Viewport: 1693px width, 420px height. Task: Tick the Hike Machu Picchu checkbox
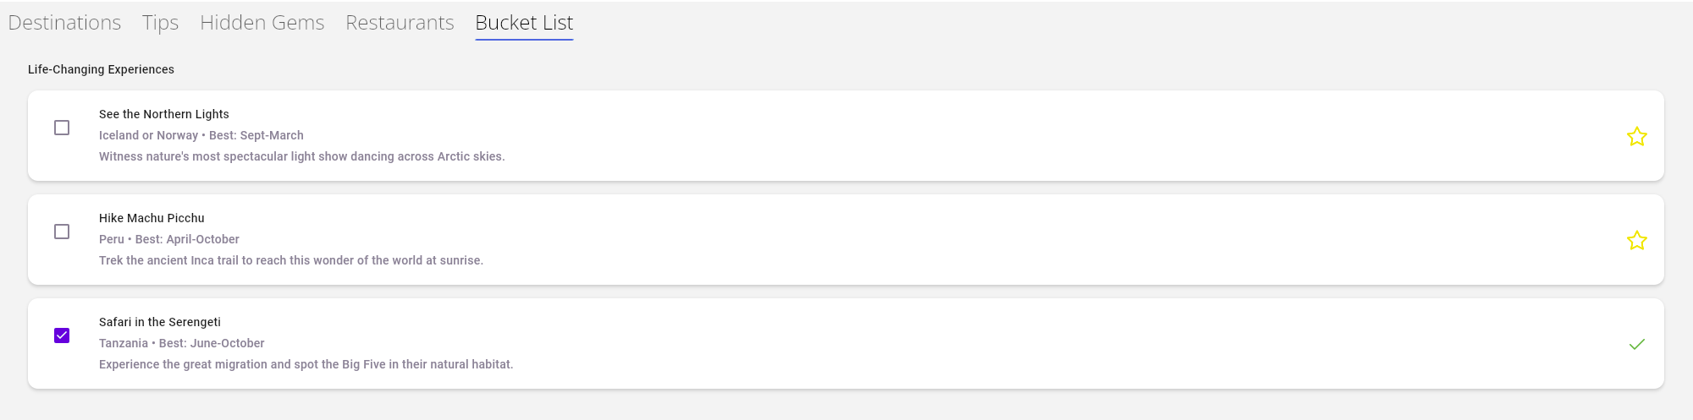(x=62, y=232)
